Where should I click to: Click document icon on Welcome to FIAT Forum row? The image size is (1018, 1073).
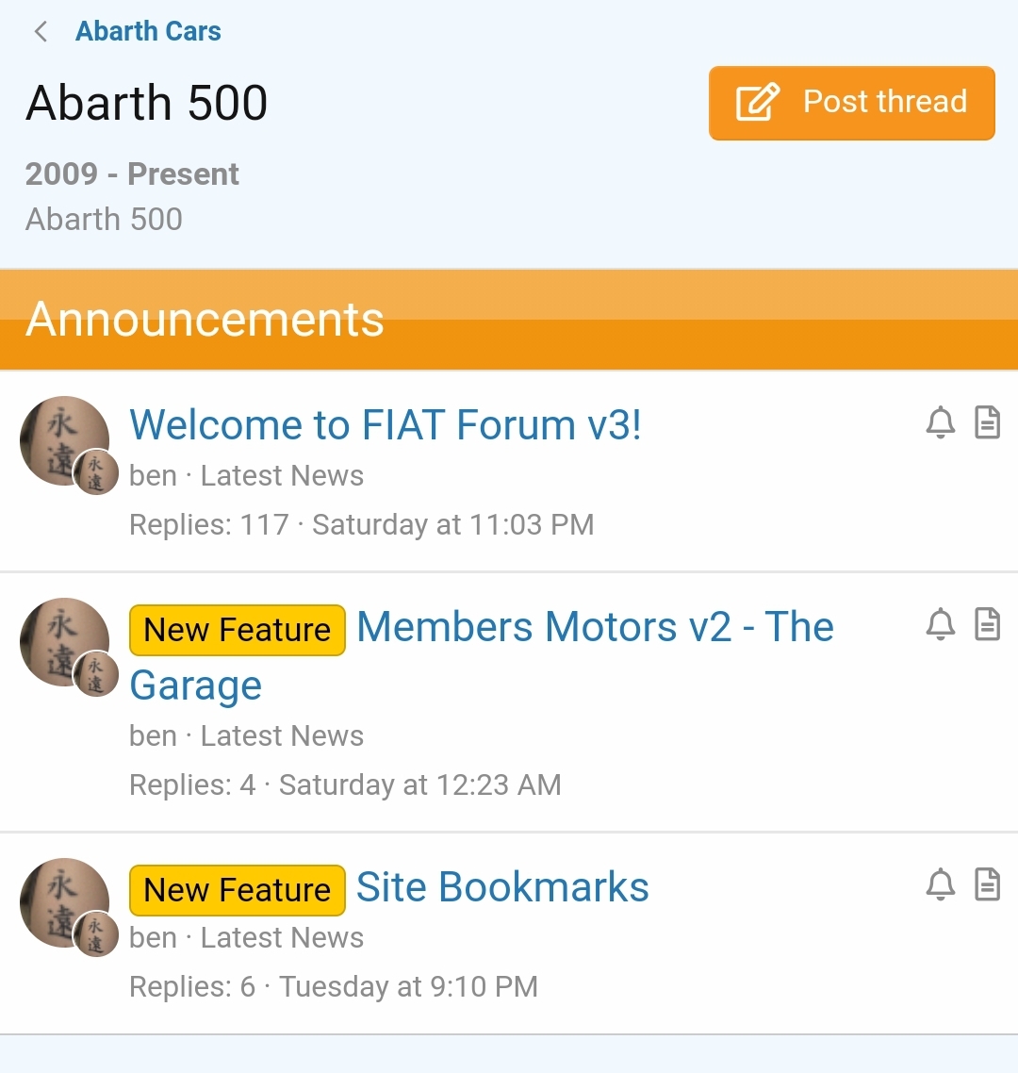pyautogui.click(x=987, y=422)
